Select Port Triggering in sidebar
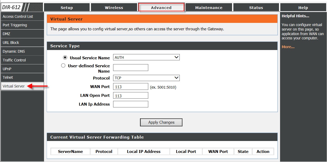The height and width of the screenshot is (162, 327). click(22, 25)
